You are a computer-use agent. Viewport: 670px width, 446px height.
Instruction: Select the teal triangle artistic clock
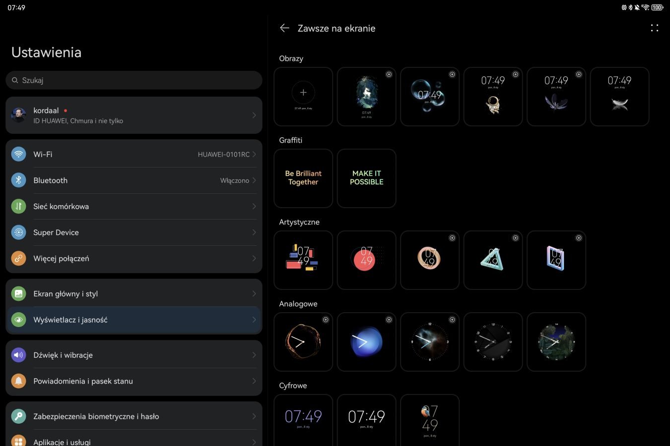(493, 260)
